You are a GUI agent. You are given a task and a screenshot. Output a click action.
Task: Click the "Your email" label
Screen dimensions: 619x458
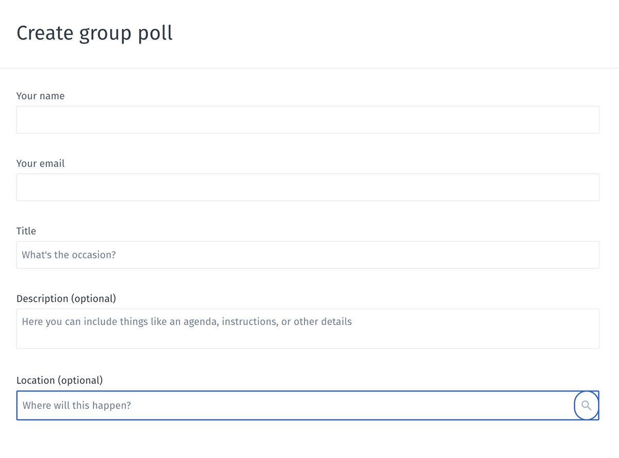40,163
